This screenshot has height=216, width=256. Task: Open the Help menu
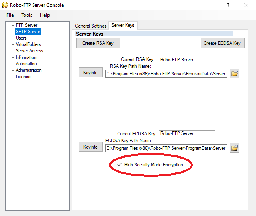45,15
